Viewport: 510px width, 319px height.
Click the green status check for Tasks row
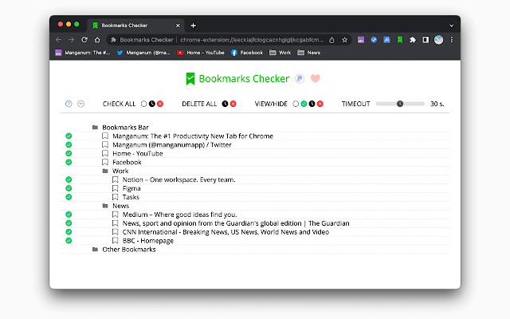(x=69, y=197)
